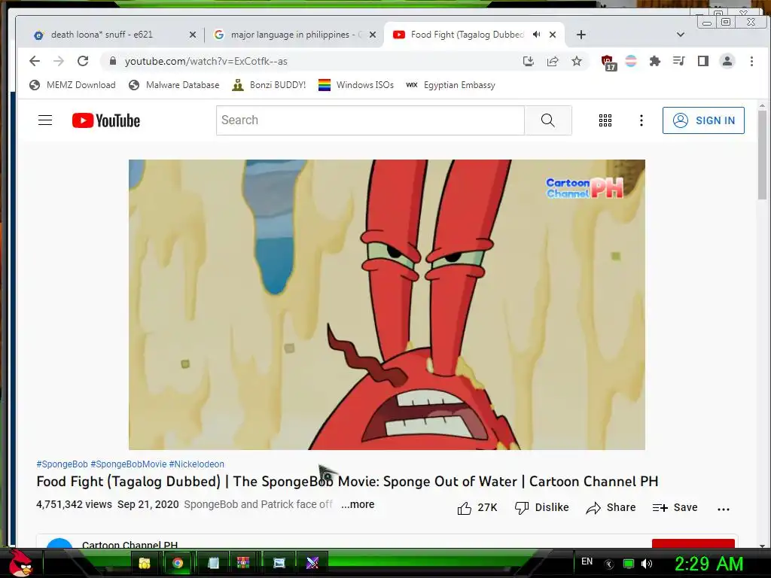Open the Malware Database bookmark
The height and width of the screenshot is (578, 771).
tap(174, 85)
